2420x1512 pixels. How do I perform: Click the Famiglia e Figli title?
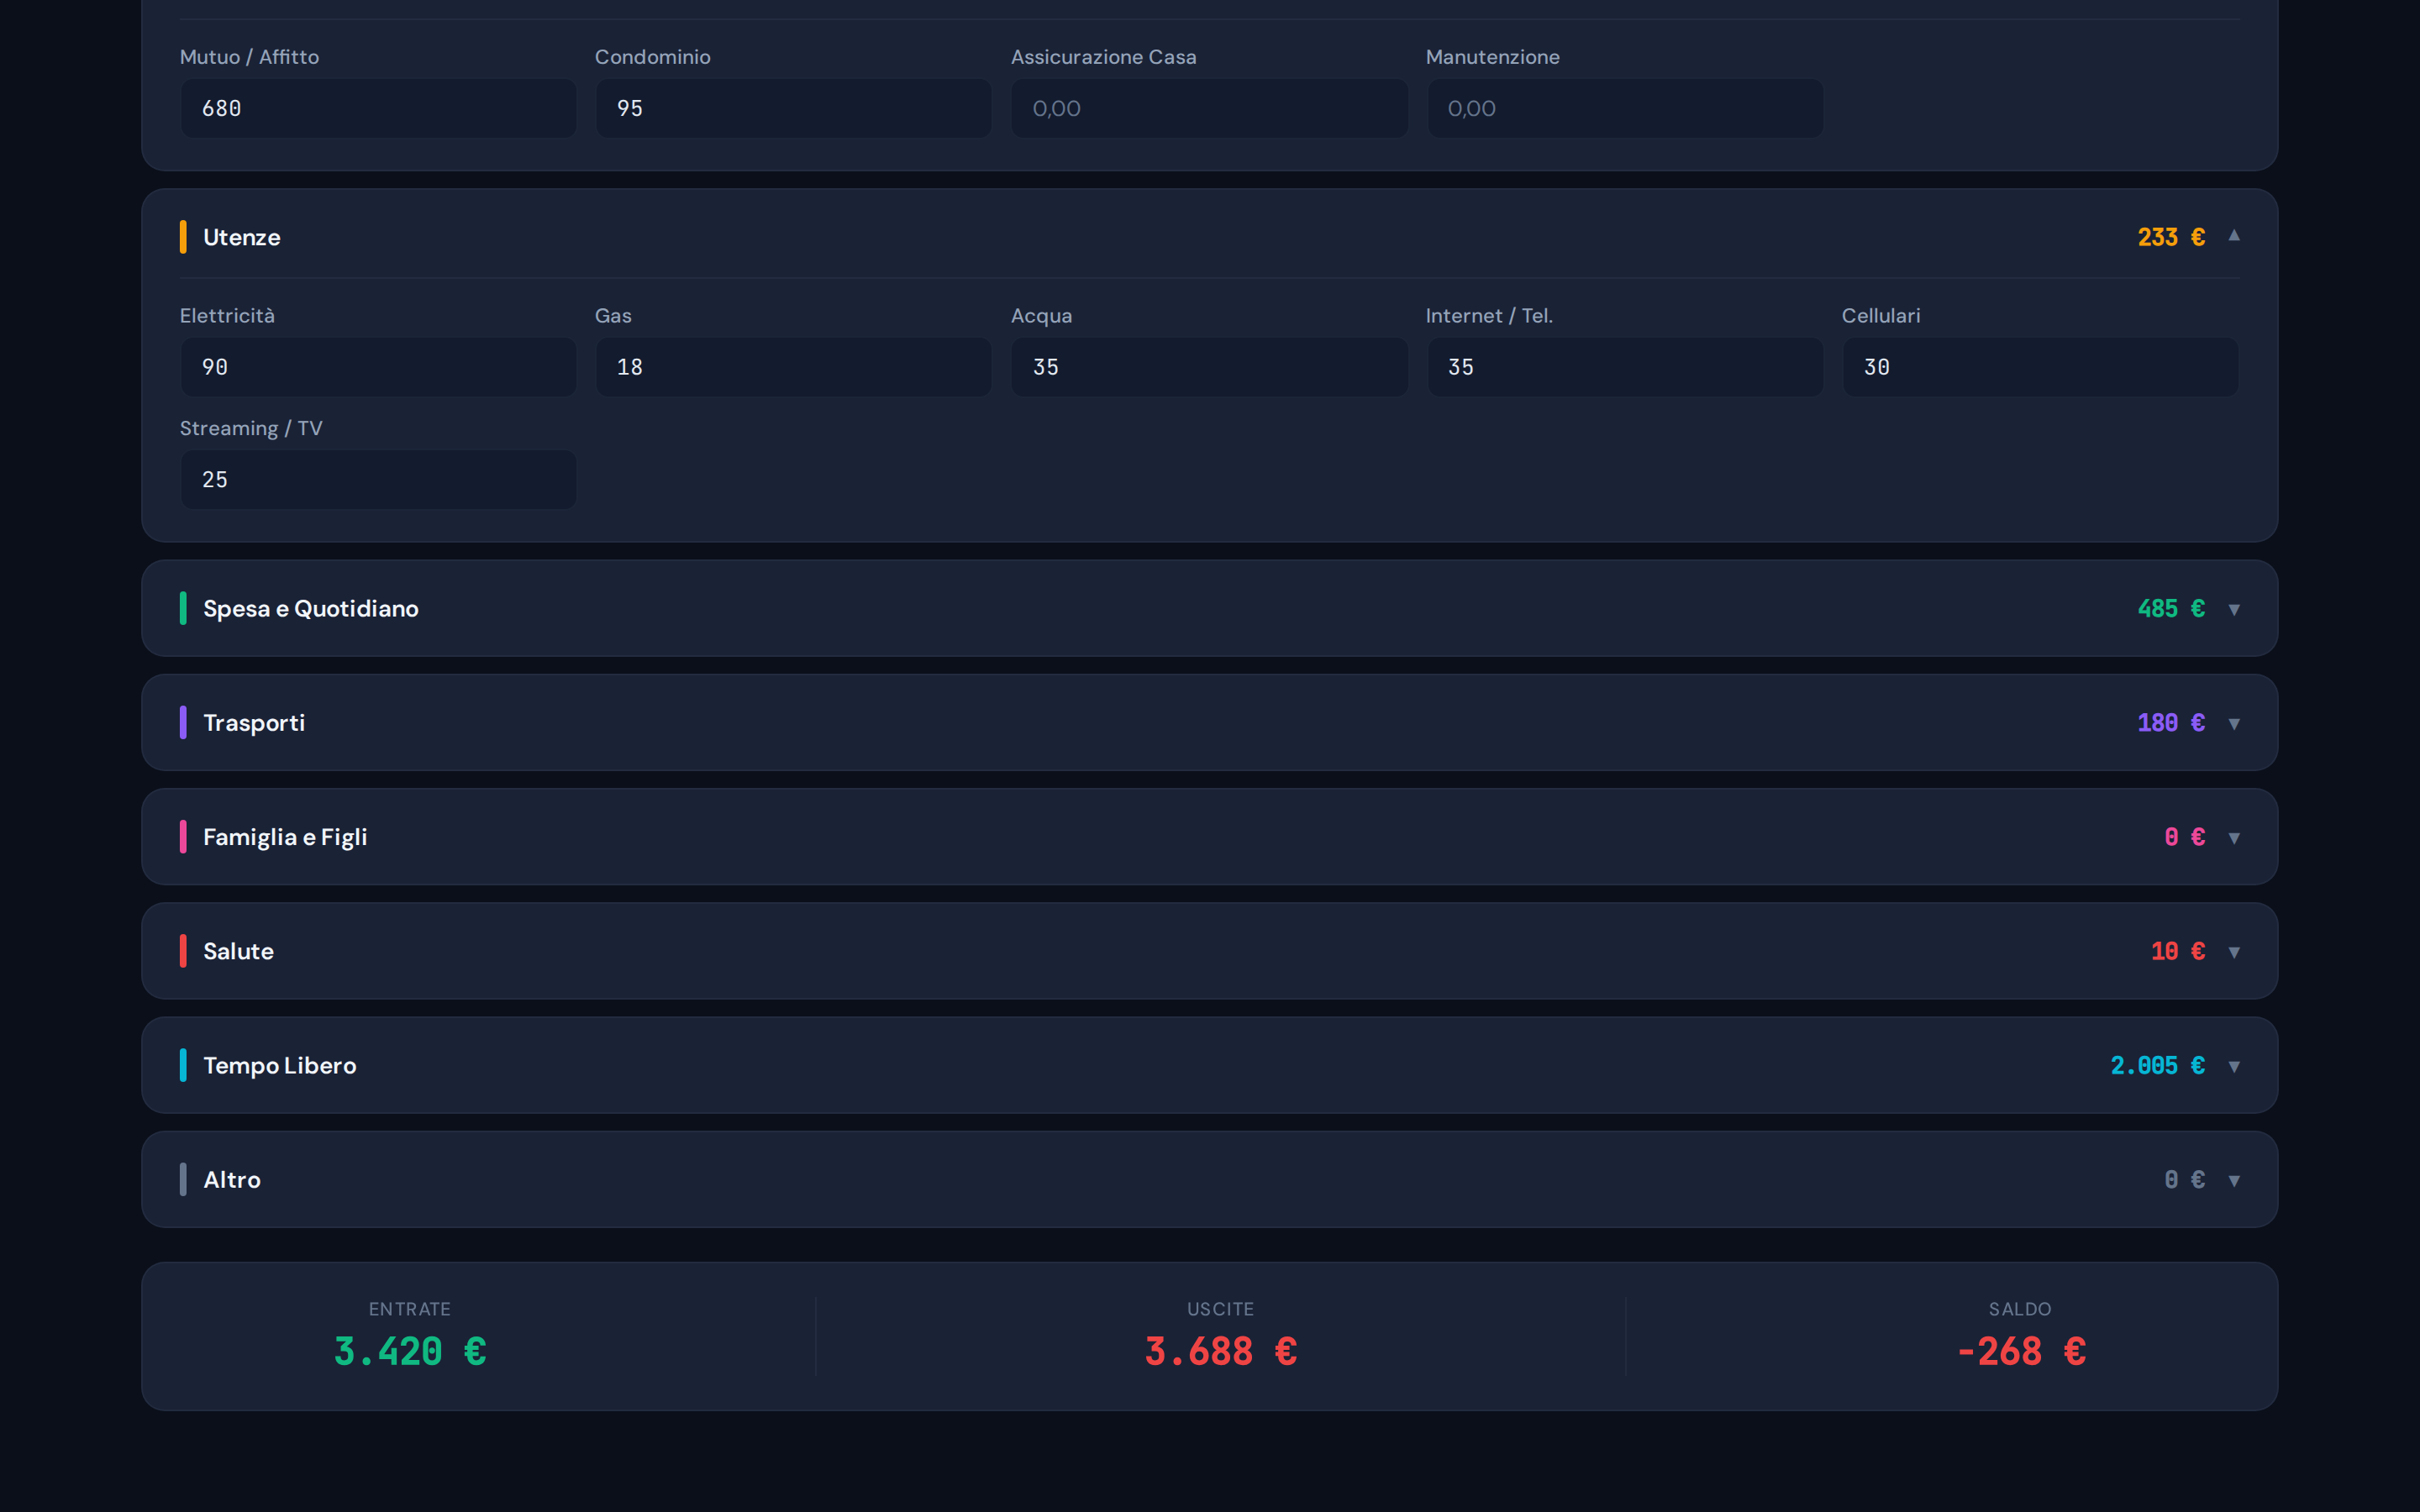click(x=285, y=837)
